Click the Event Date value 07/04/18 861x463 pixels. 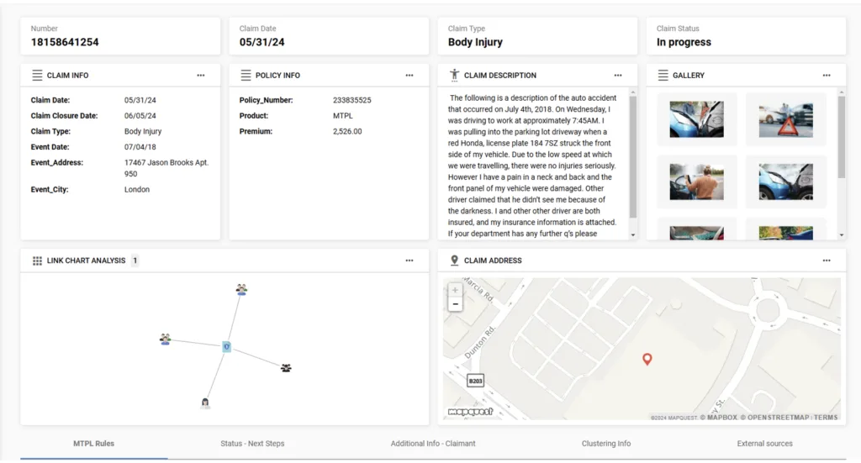[x=140, y=147]
